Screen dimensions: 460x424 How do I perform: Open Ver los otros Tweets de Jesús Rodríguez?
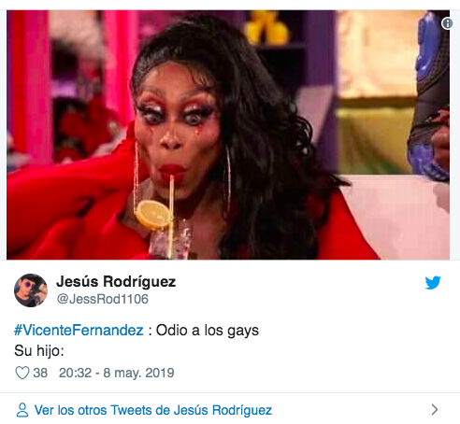pos(153,410)
